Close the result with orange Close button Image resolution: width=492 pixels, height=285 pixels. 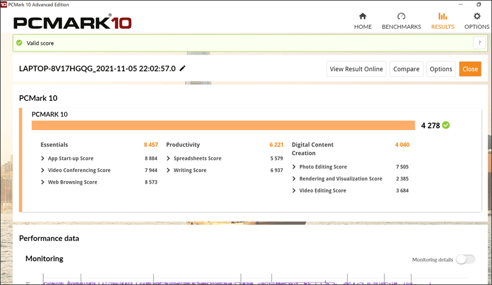470,69
